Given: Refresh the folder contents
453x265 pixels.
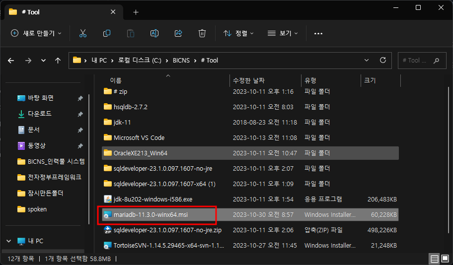Looking at the screenshot, I should pos(383,60).
